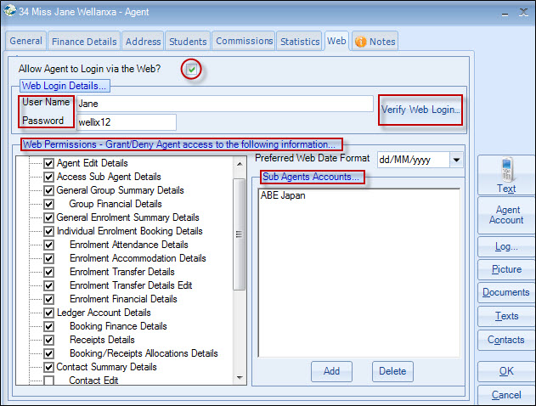
Task: Click the Delete sub agent button
Action: tap(392, 371)
